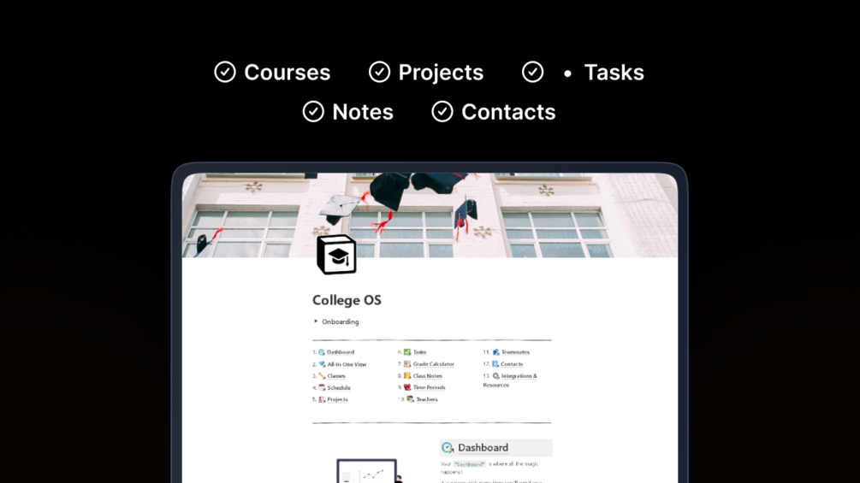The image size is (860, 483).
Task: Click the checkmark circle beside Notes
Action: pyautogui.click(x=313, y=112)
